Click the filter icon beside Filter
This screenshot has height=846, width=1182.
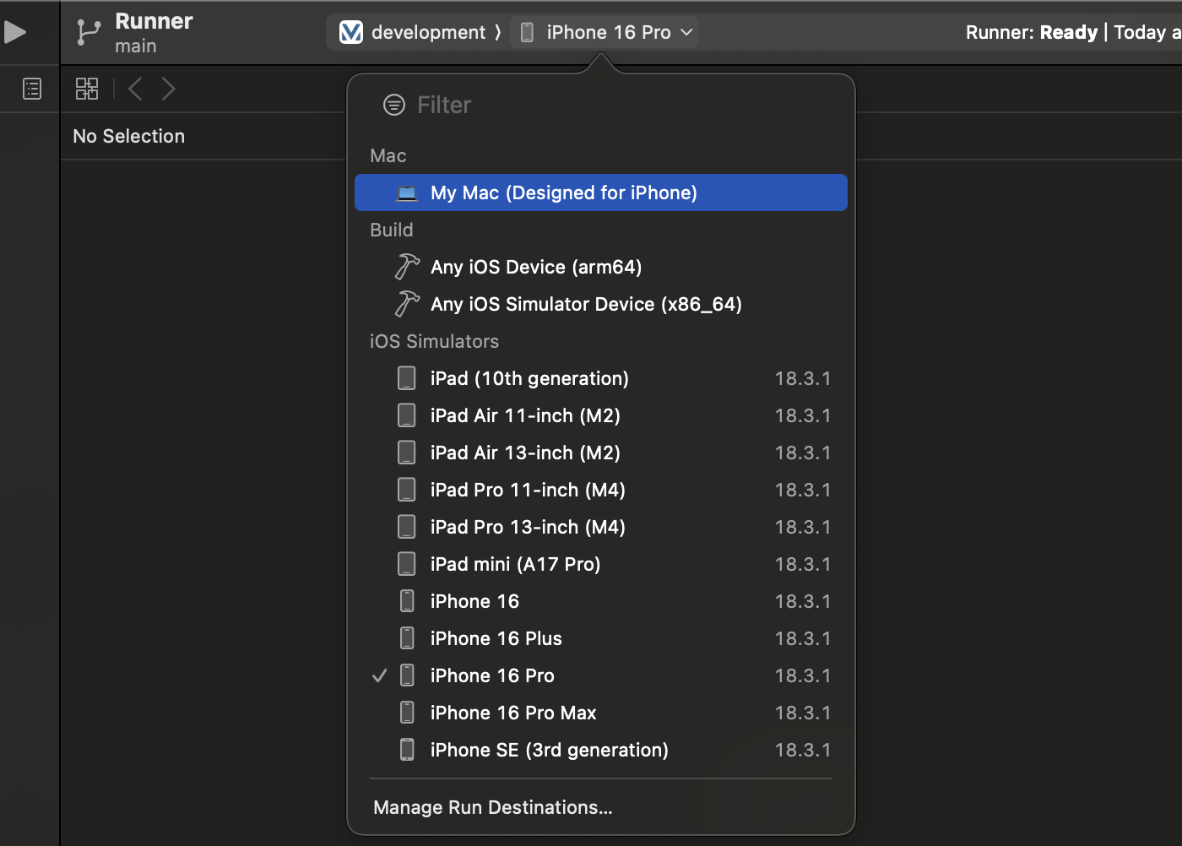pyautogui.click(x=394, y=105)
